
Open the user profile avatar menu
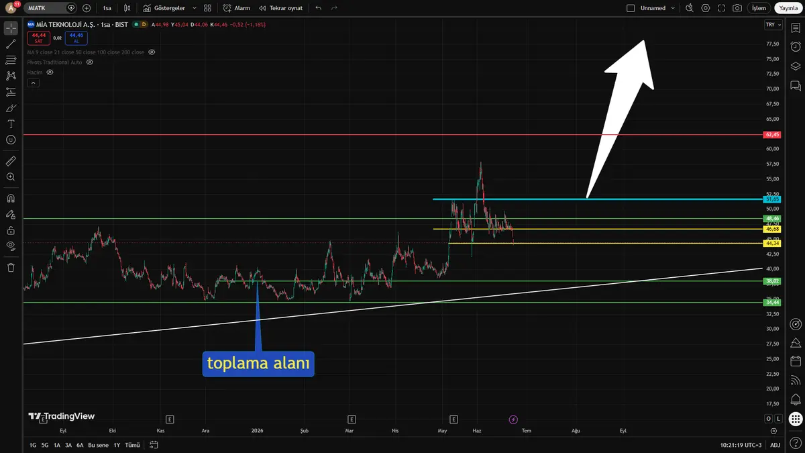coord(11,8)
